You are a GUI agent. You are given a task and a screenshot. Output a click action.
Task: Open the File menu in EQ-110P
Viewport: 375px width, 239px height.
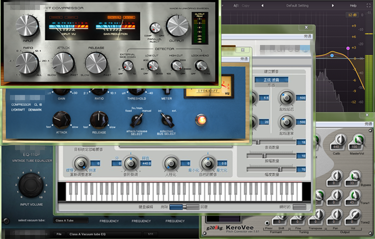click(x=59, y=234)
